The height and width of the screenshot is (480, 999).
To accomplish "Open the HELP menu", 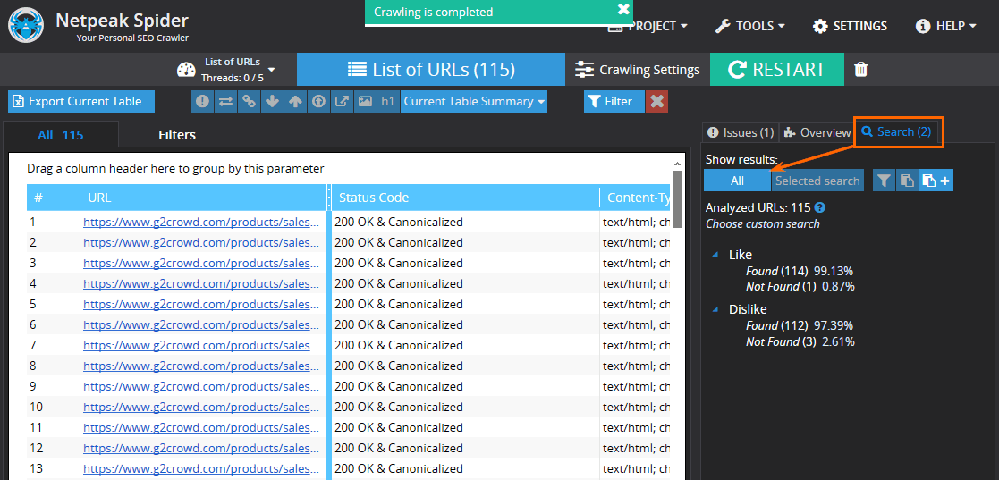I will click(946, 26).
